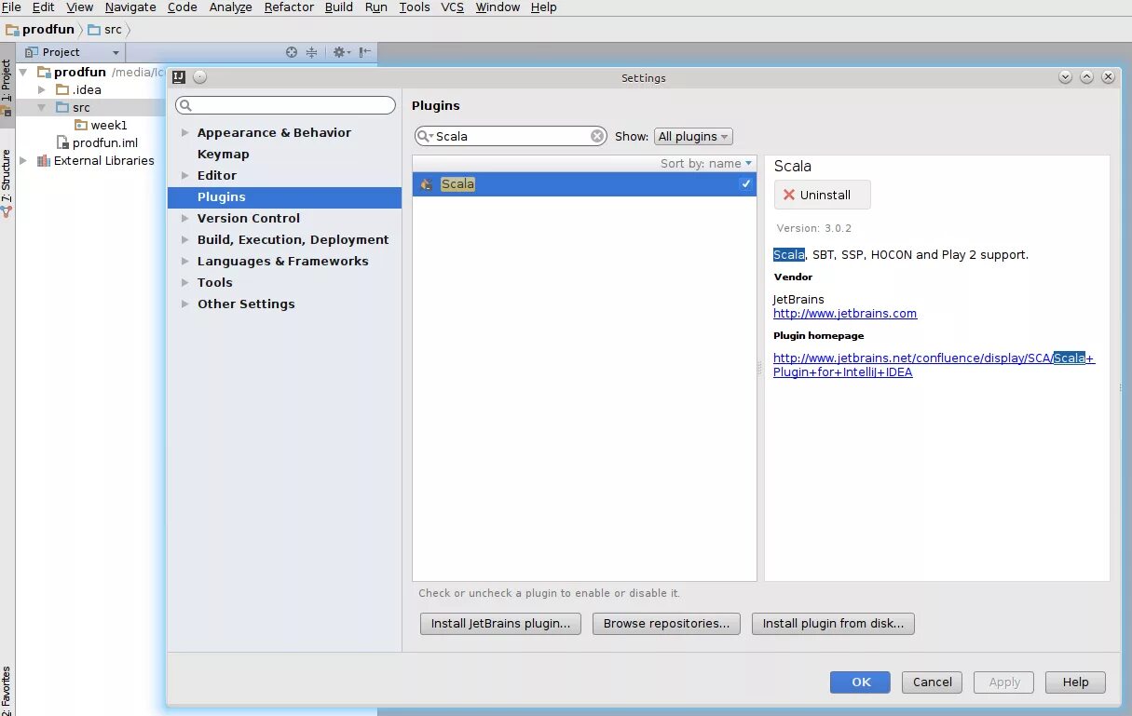Open the Project panel gear settings icon
1132x716 pixels.
pos(339,52)
